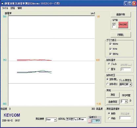
Task: Click the 画面印刷 screen print button
Action: [121, 14]
